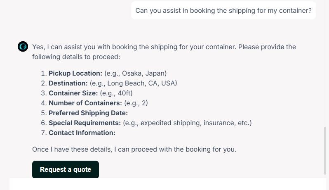Screen dimensions: 329x190
Task: Click the "(e.g., 2)" containers example
Action: (x=136, y=103)
